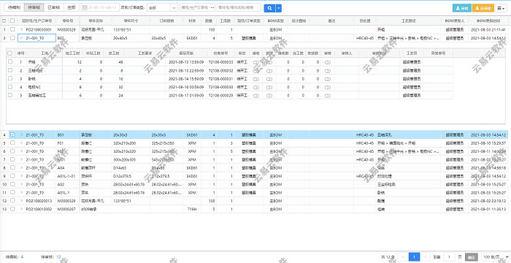Collapse the expanded 21-001_T0 B02 row

point(21,38)
